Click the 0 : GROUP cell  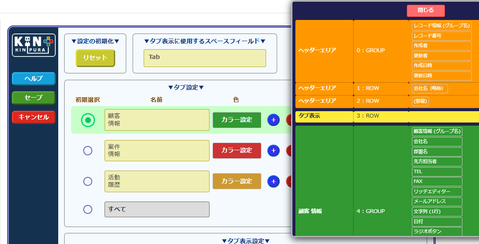[381, 51]
